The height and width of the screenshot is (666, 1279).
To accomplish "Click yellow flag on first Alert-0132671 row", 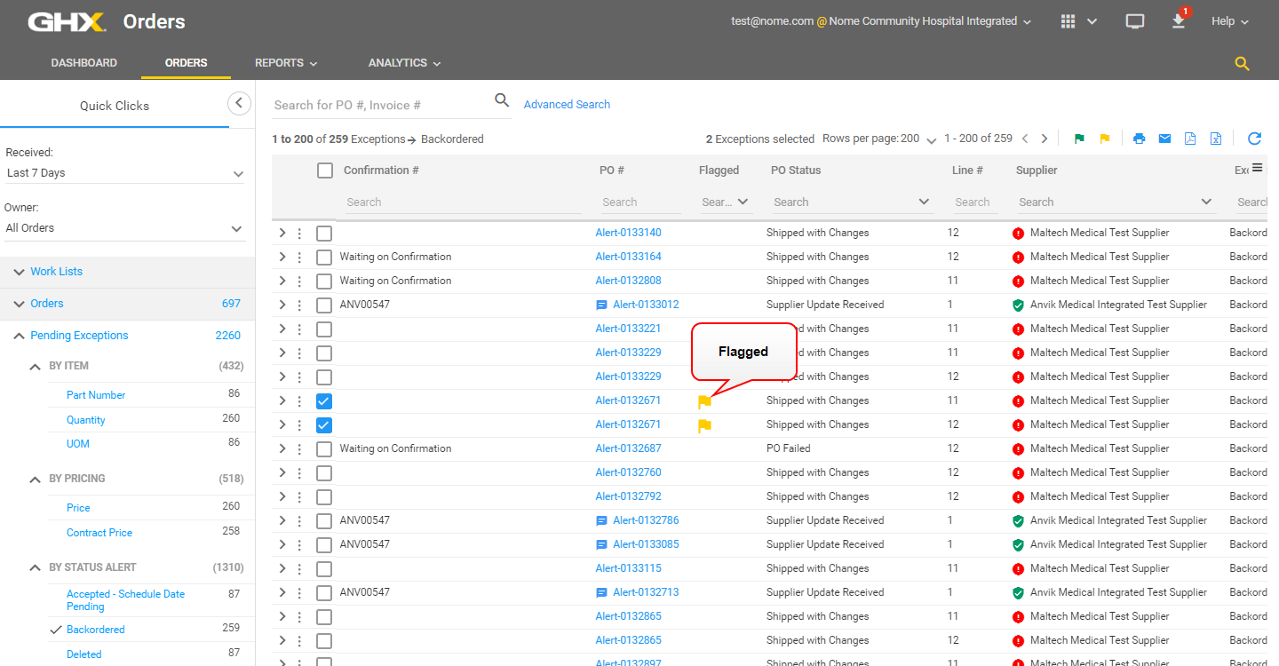I will coord(704,401).
